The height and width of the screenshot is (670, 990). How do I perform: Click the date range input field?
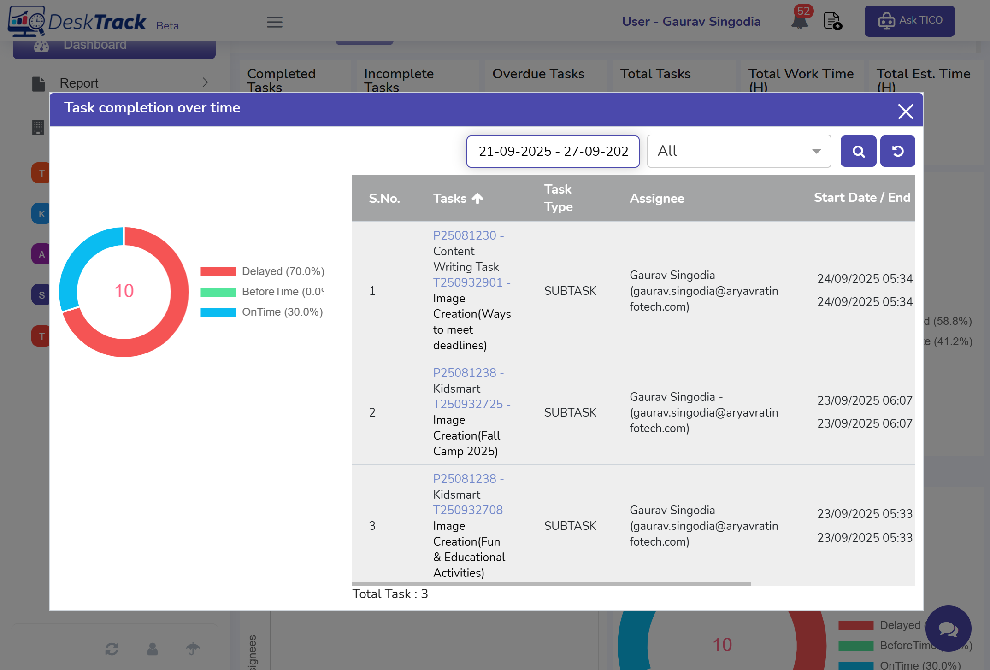[x=553, y=151]
